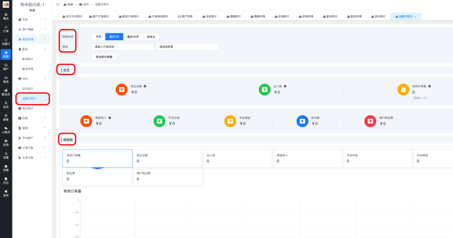Open 概况 overview in left sidebar
Viewport: 453px width, 238px height.
click(x=6, y=16)
